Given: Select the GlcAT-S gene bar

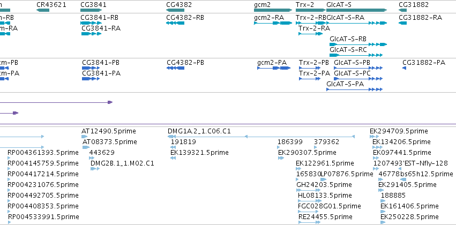Looking at the screenshot, I should tap(357, 10).
